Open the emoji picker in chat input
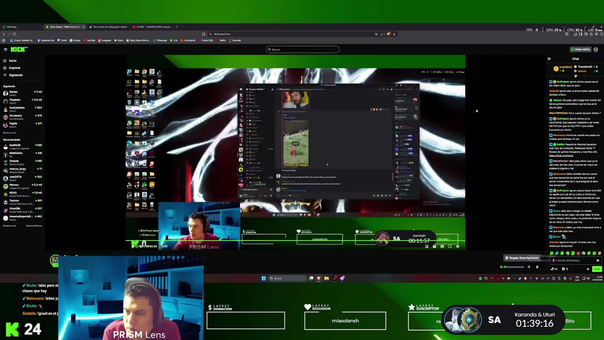This screenshot has width=604, height=340. (x=598, y=261)
